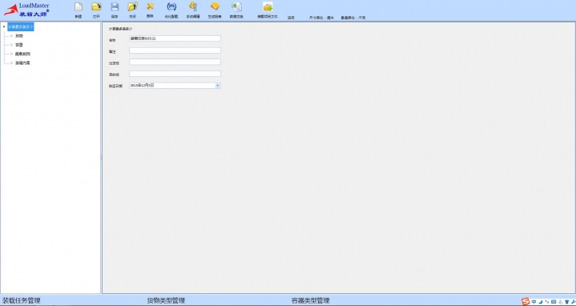Delete with the orange X icon
Screen dimensions: 576x306
click(x=150, y=6)
